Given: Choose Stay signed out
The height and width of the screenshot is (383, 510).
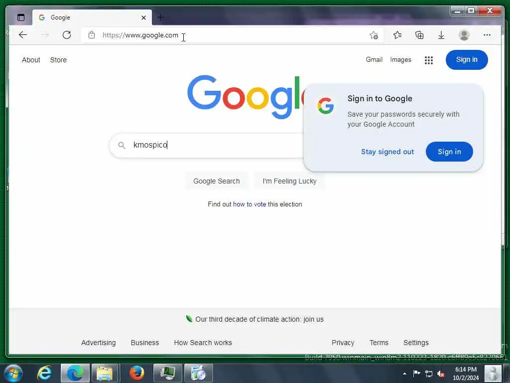Looking at the screenshot, I should pos(387,152).
